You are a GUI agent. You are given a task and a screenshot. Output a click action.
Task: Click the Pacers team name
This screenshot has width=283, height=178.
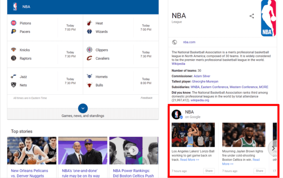coord(25,32)
